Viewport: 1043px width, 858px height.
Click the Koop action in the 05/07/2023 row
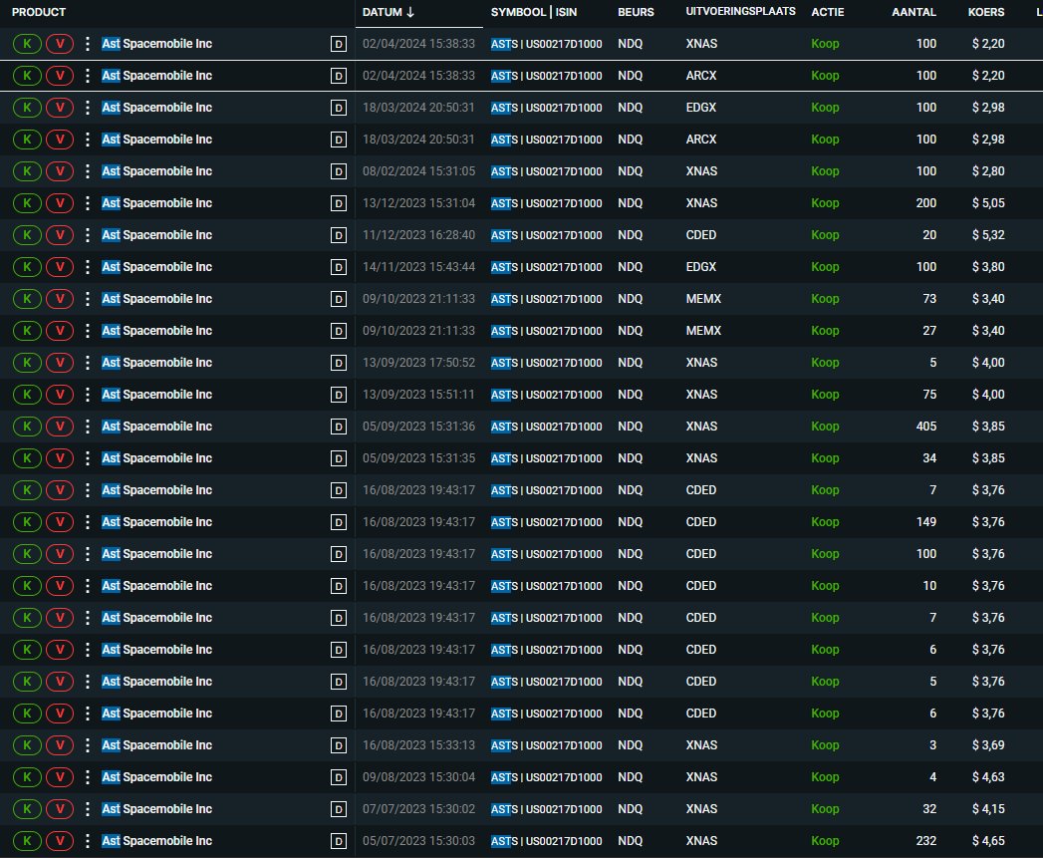tap(825, 841)
